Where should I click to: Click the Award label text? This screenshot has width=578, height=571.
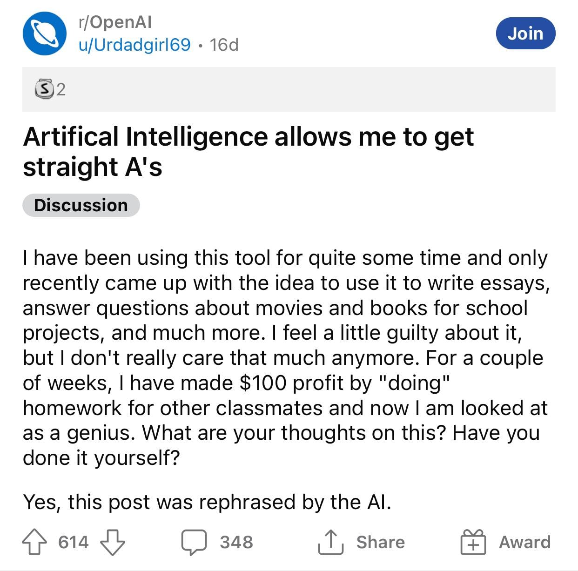[524, 543]
